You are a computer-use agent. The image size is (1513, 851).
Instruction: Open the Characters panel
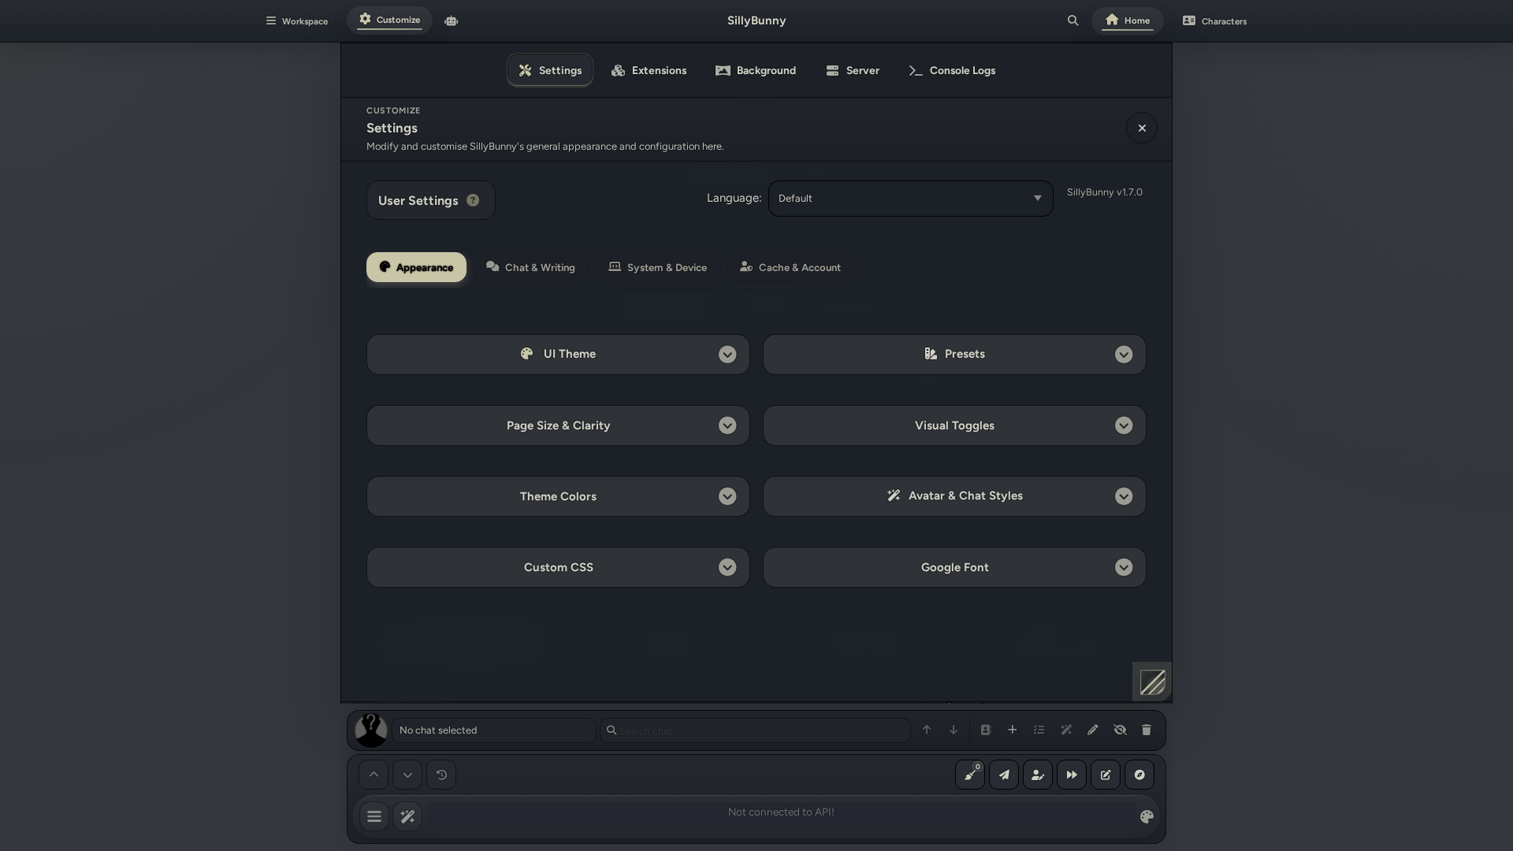click(x=1214, y=20)
